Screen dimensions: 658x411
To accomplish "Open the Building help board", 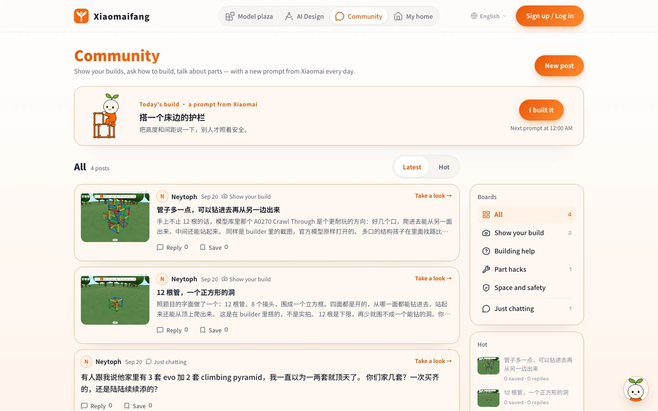I will 527,251.
